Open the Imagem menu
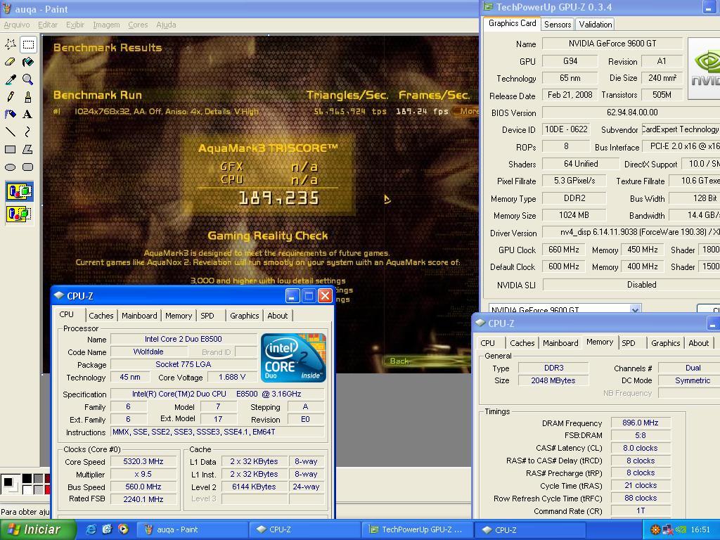This screenshot has height=540, width=720. click(x=106, y=25)
